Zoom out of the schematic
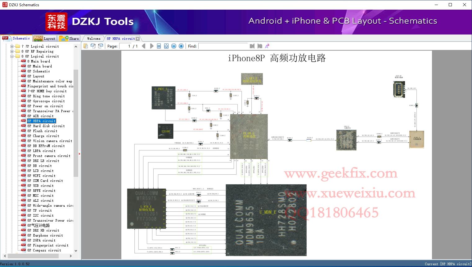 174,46
